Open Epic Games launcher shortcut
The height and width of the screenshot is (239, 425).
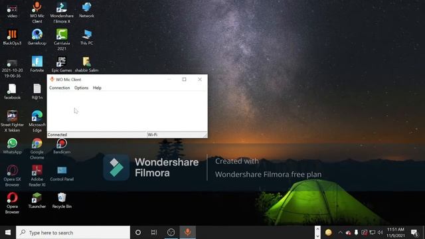pos(62,64)
